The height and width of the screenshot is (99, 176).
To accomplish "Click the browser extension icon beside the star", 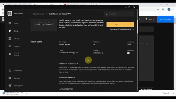I will coord(163,9).
